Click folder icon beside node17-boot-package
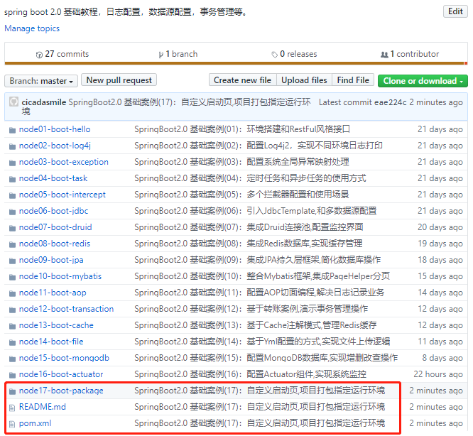Image resolution: width=473 pixels, height=436 pixels. (x=12, y=391)
